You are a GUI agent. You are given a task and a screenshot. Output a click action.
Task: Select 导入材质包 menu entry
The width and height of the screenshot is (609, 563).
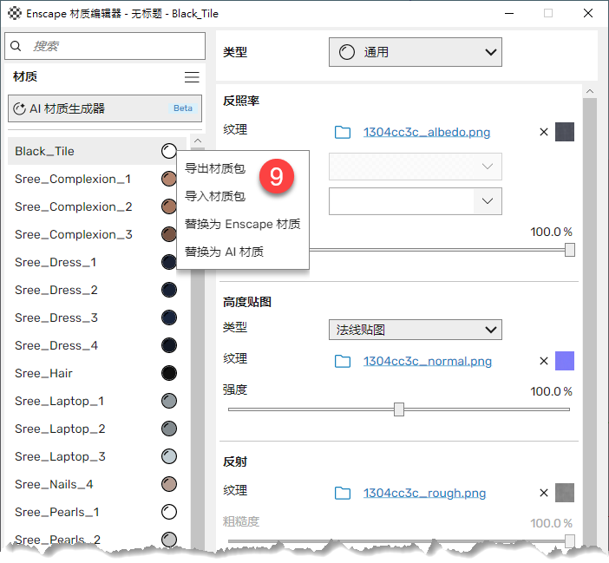[215, 197]
